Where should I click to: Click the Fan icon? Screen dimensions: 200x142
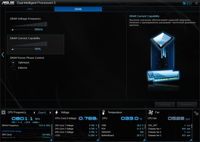[x=151, y=112]
